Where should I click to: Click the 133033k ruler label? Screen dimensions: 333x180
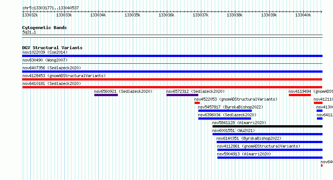click(x=64, y=15)
